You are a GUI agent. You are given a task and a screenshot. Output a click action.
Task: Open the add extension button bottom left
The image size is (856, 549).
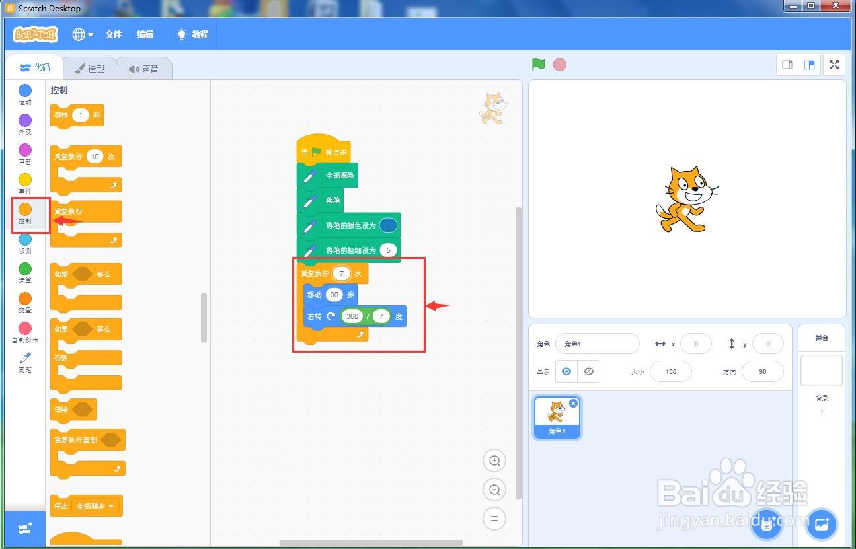[24, 529]
